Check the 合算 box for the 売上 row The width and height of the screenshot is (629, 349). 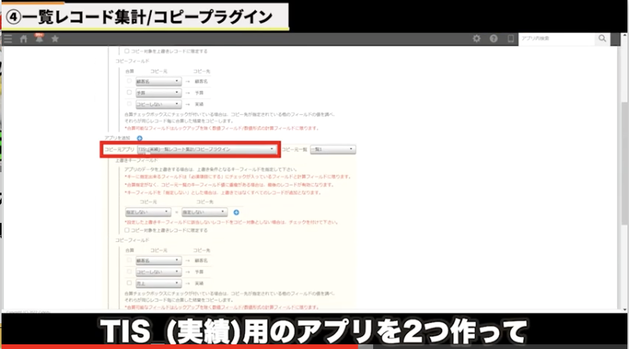pos(129,282)
